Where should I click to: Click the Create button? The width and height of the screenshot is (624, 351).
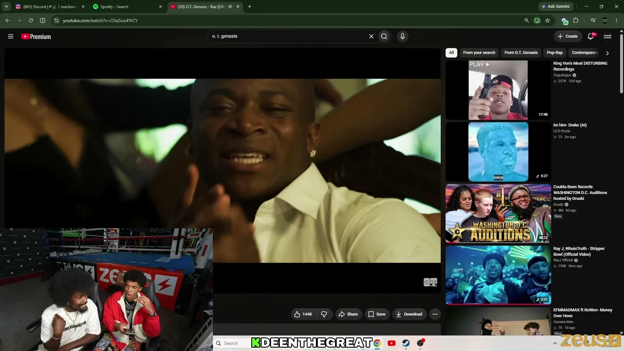(x=567, y=37)
